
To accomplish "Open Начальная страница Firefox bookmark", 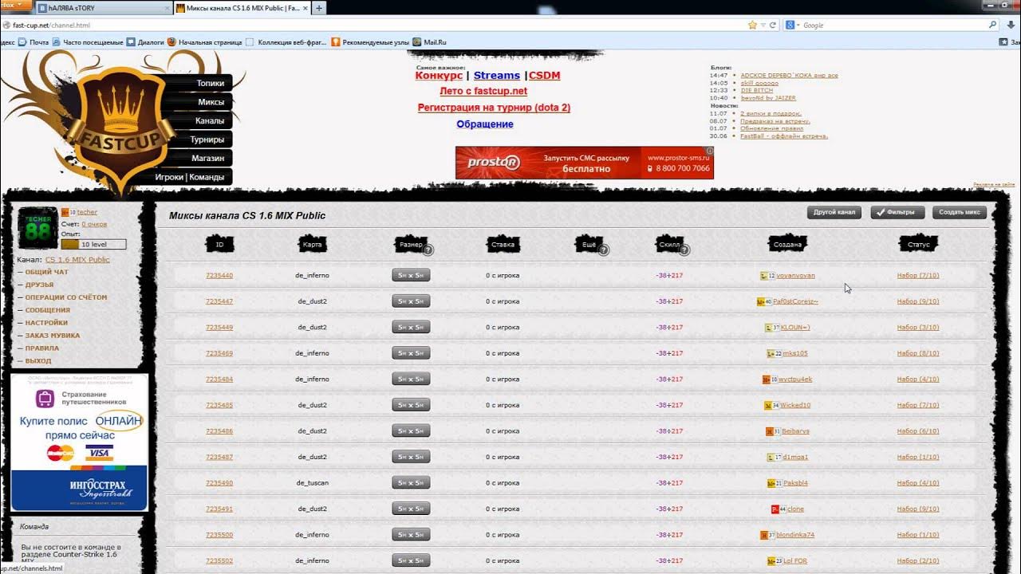I will pyautogui.click(x=204, y=41).
